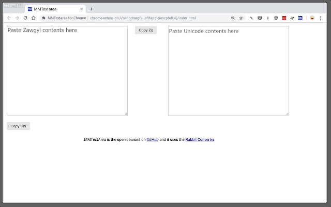Close the MMTextarea tab
331x207 pixels.
coord(82,9)
